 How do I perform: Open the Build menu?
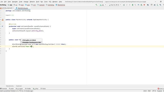[38, 2]
